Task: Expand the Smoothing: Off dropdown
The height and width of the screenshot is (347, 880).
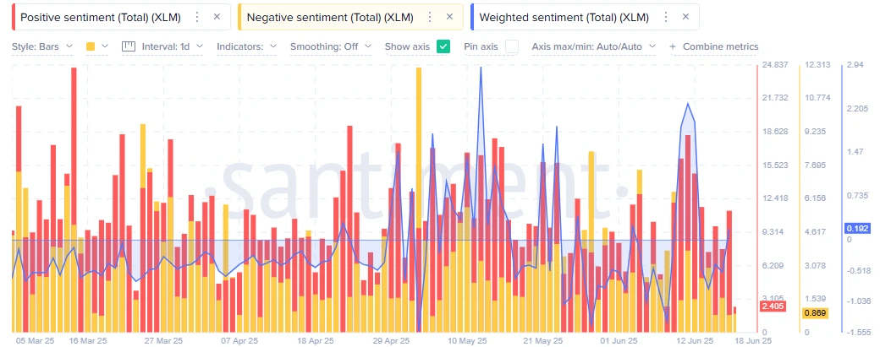Action: coord(331,47)
